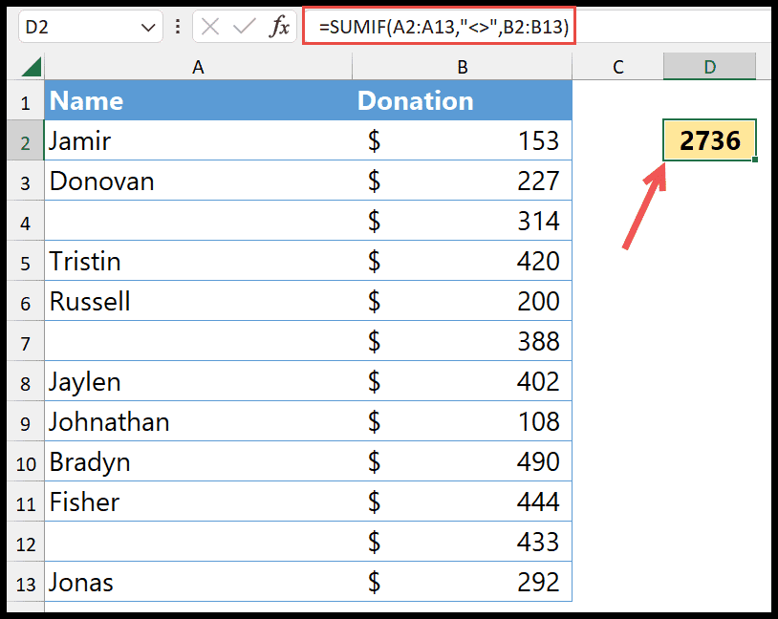
Task: Click the blue Donation header cell
Action: coord(462,101)
